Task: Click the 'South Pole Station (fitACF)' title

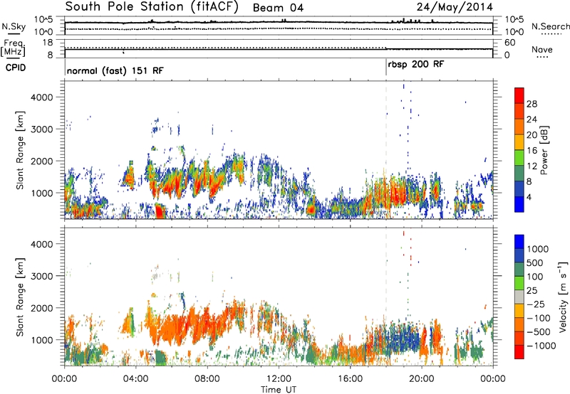Action: click(x=152, y=7)
